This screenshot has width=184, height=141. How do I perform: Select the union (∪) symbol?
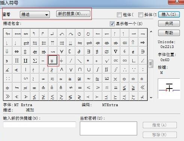click(x=88, y=69)
